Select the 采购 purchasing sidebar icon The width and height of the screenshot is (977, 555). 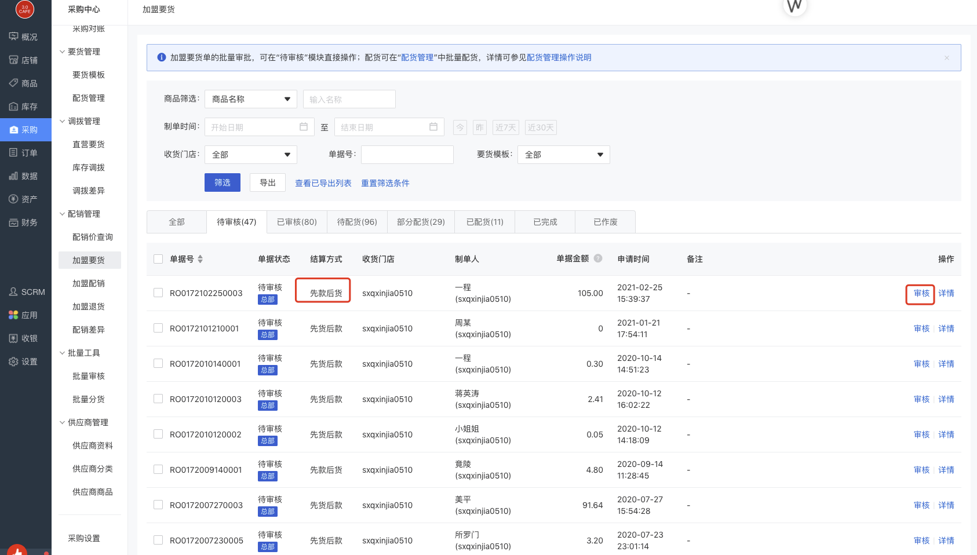[14, 130]
